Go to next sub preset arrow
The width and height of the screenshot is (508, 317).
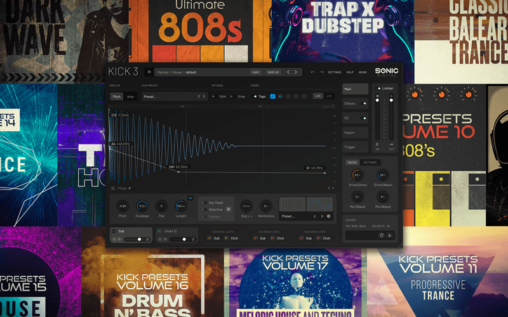click(x=204, y=96)
